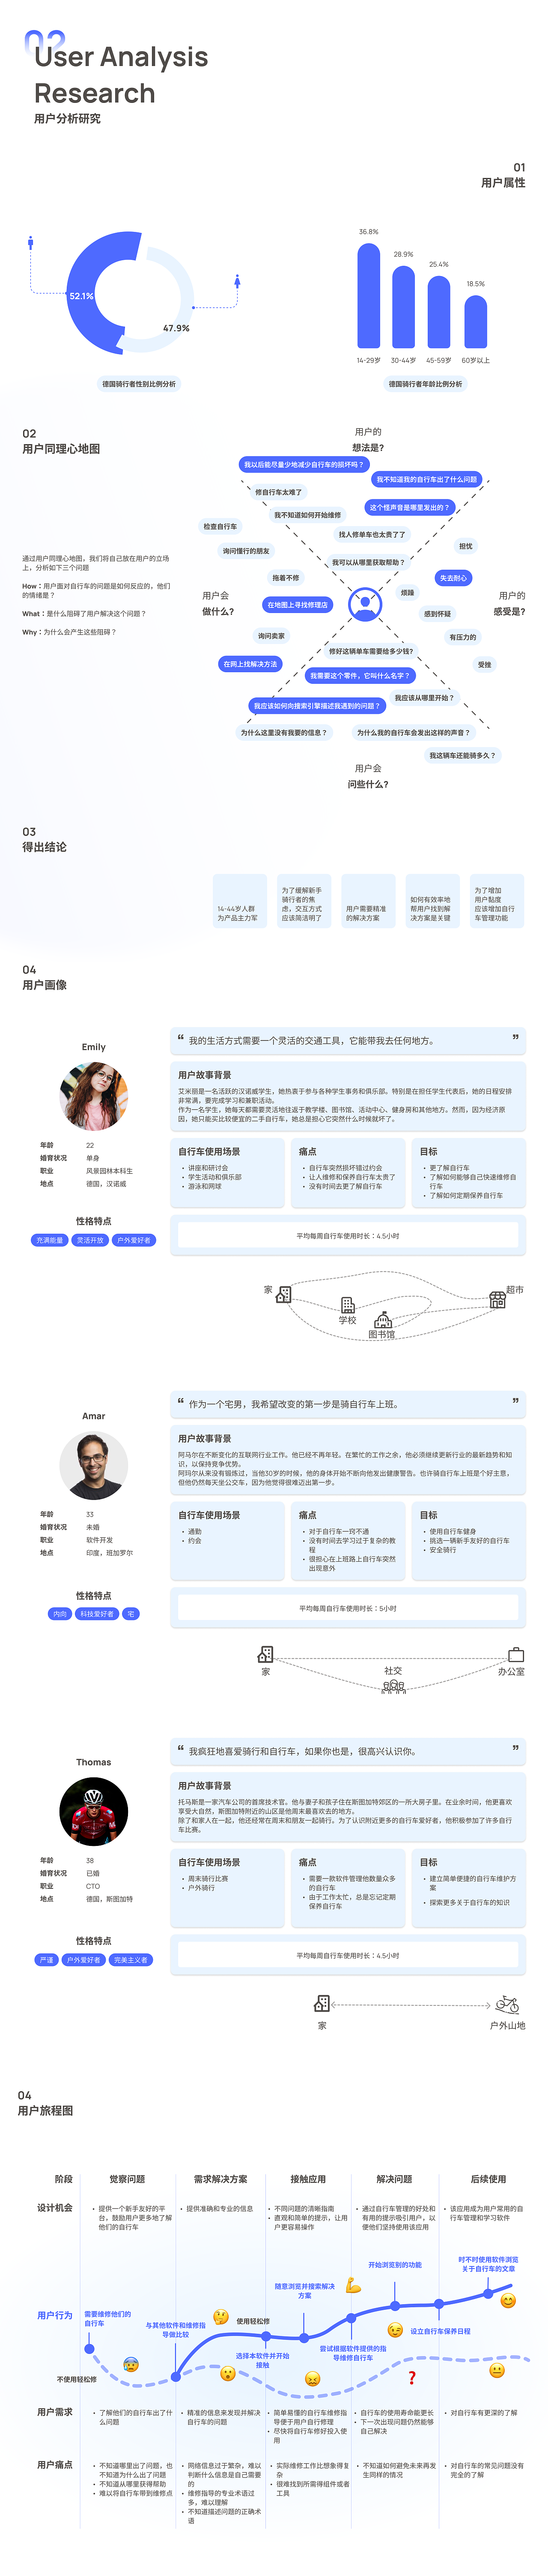Image resolution: width=548 pixels, height=2576 pixels.
Task: Click the neutral face emoji under 后续使用
Action: coord(497,2370)
